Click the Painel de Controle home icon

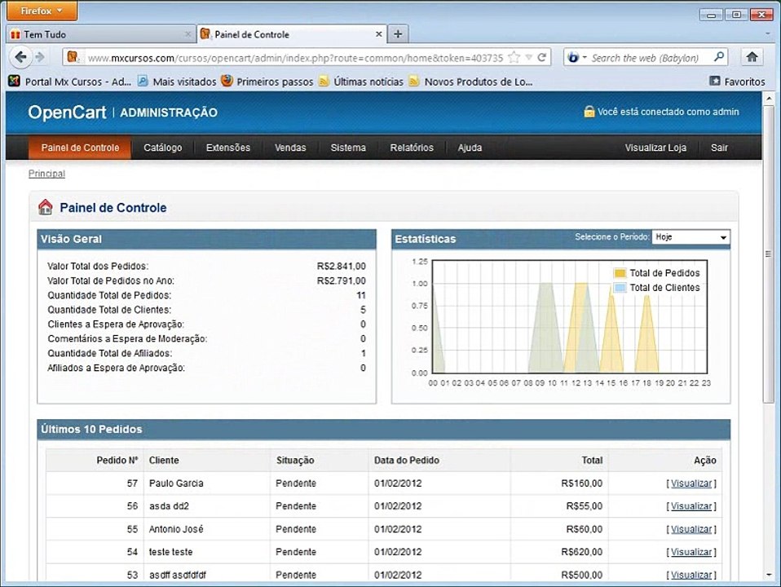[46, 207]
